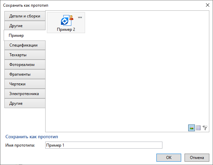Select the Пример 2 prototype tile
Viewport: 213px width, 165px height.
click(x=66, y=23)
